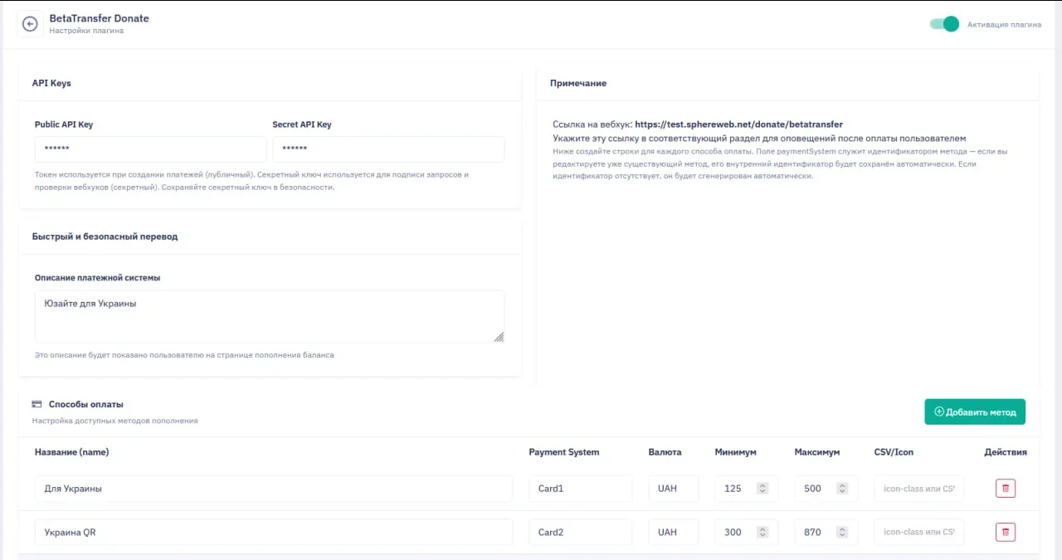Click the minimum stepper for Card1 row
The height and width of the screenshot is (560, 1062).
click(762, 489)
